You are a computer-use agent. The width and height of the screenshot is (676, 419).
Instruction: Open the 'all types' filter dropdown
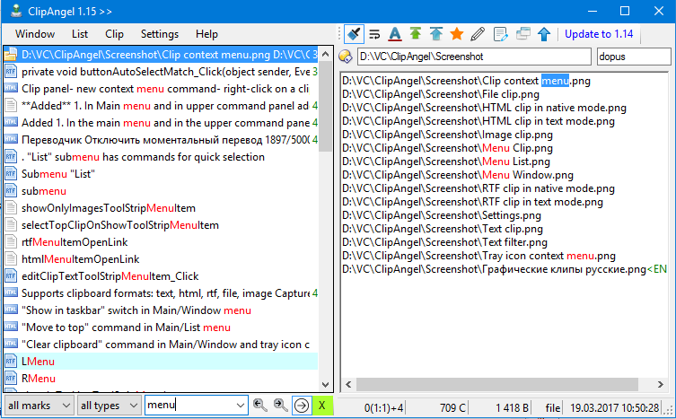point(109,406)
